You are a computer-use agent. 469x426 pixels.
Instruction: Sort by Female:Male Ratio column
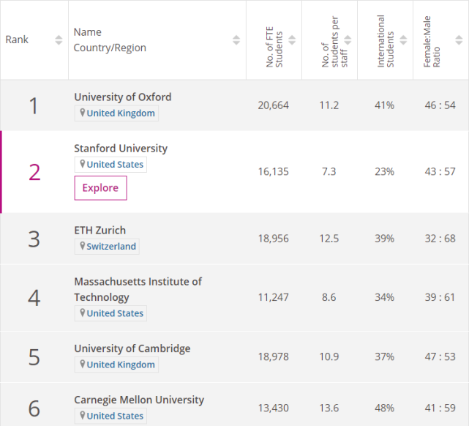[459, 40]
